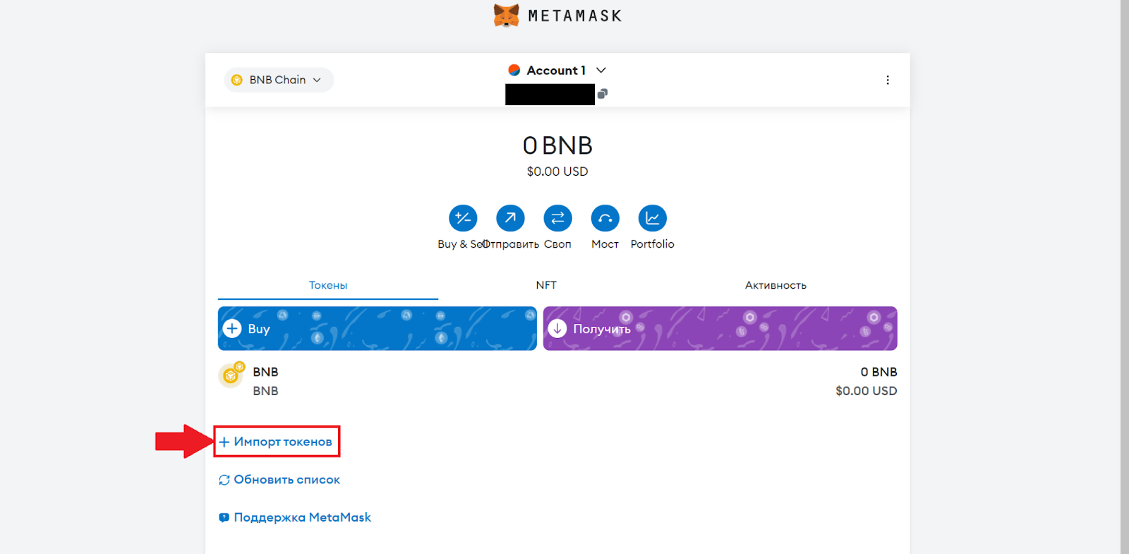Image resolution: width=1129 pixels, height=554 pixels.
Task: Switch to the Активность tab
Action: [x=775, y=285]
